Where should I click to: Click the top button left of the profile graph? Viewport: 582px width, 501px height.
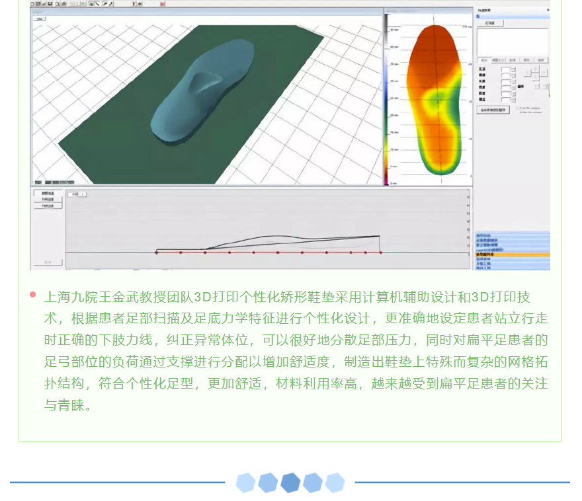click(x=48, y=194)
